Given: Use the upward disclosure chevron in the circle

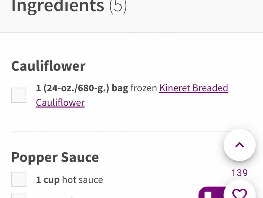Looking at the screenshot, I should [x=239, y=145].
